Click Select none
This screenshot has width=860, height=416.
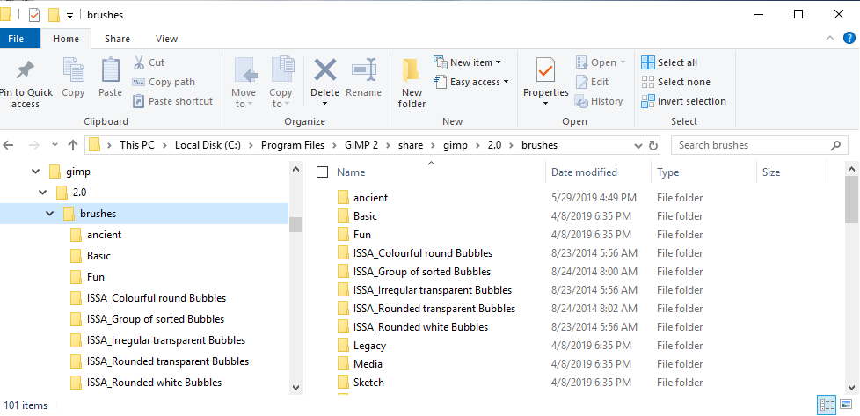tap(675, 82)
